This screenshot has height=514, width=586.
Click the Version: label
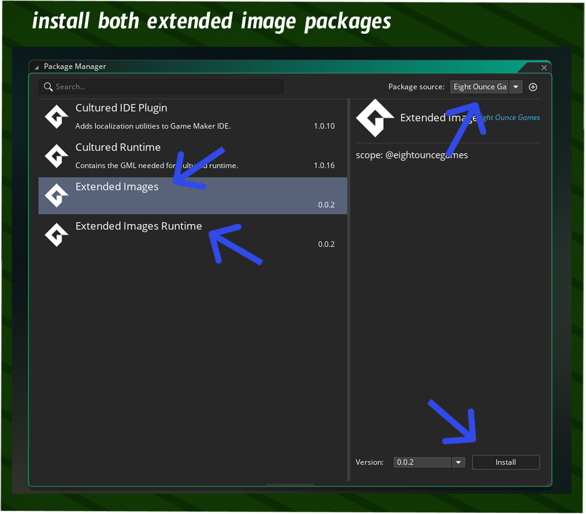point(369,462)
